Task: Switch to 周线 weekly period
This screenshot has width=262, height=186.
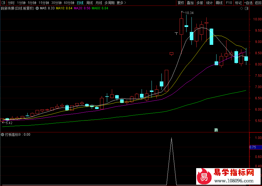Action: pos(90,3)
